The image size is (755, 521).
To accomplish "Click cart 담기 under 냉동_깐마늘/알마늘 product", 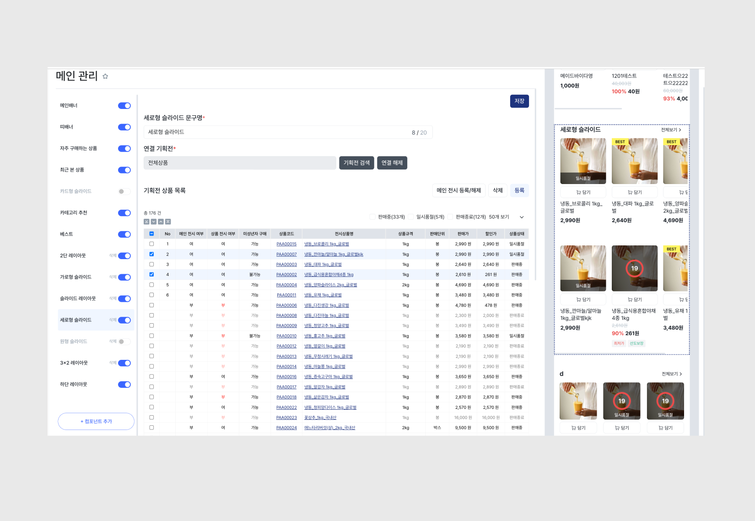I will coord(583,299).
